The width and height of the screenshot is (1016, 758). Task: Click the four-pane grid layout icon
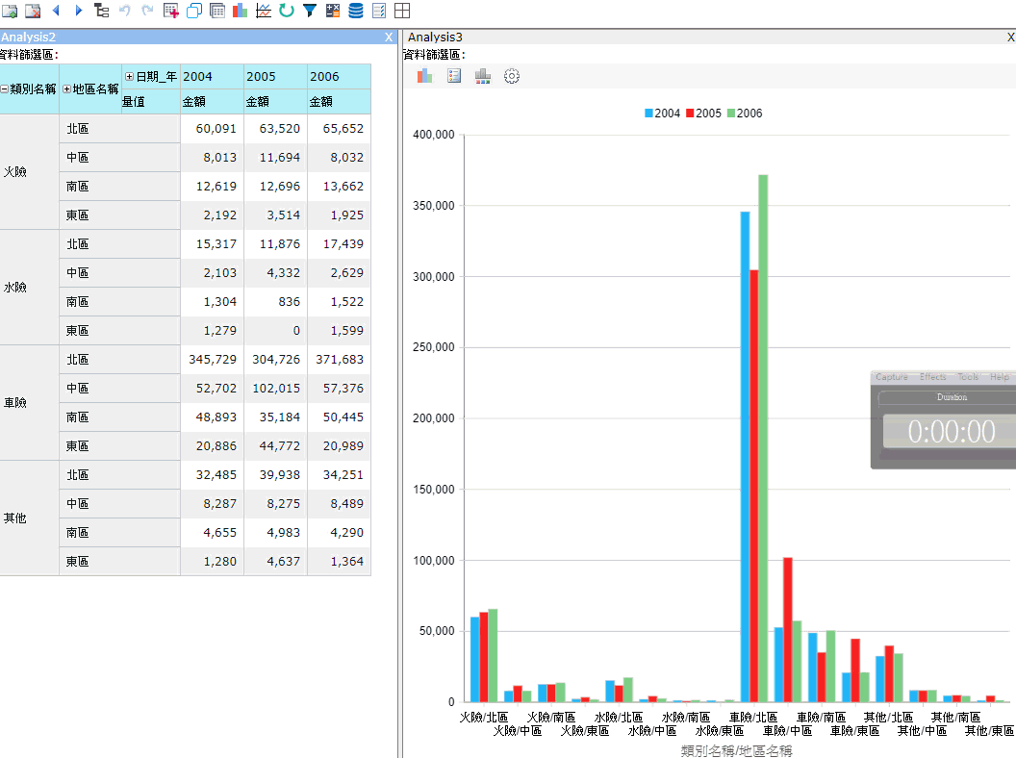pos(402,11)
